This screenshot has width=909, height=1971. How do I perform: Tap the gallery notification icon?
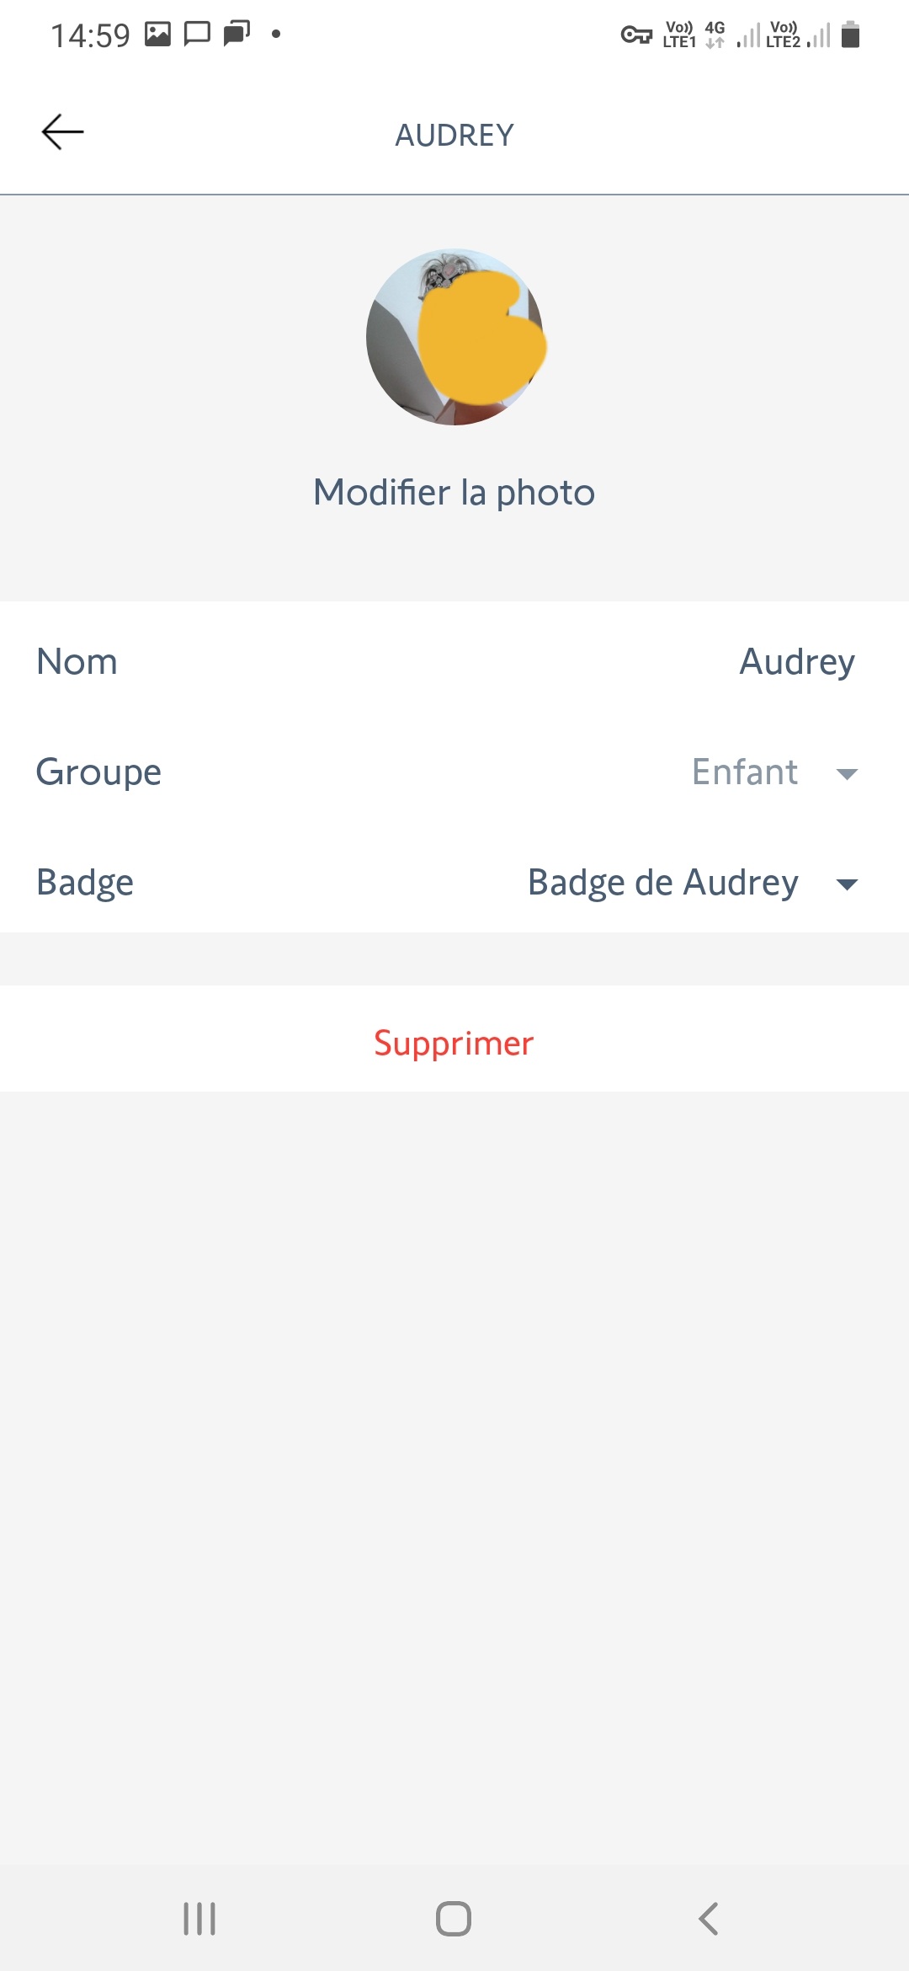tap(157, 35)
